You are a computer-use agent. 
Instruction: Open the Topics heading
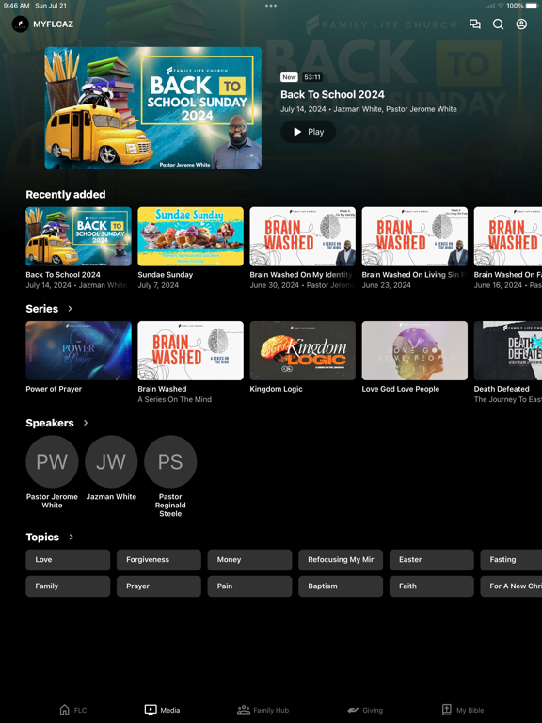click(x=42, y=538)
